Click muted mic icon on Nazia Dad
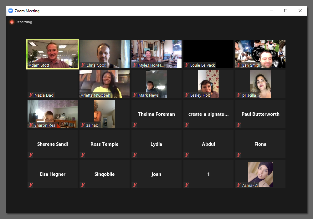 coord(31,95)
